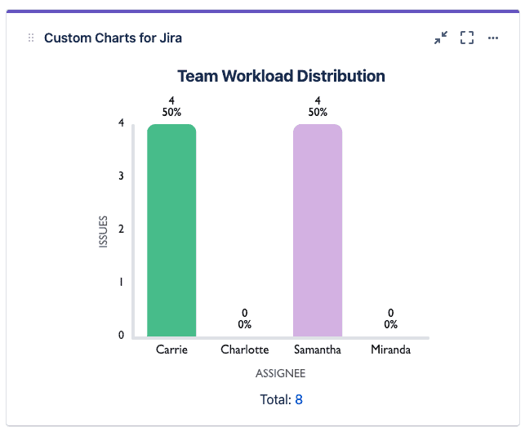The image size is (525, 432).
Task: Open the Total 8 issues link
Action: click(x=299, y=399)
